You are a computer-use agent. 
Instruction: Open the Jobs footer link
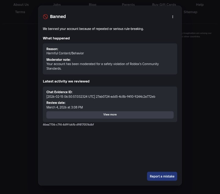[57, 5]
